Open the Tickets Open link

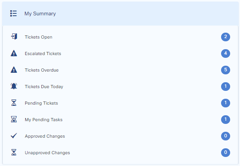pos(38,37)
